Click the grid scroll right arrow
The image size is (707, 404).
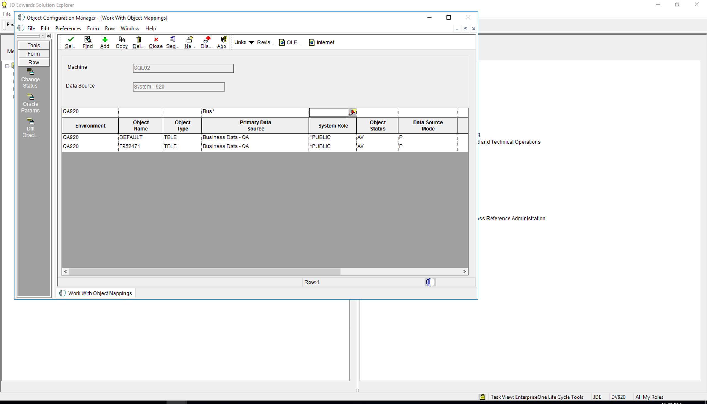tap(464, 271)
